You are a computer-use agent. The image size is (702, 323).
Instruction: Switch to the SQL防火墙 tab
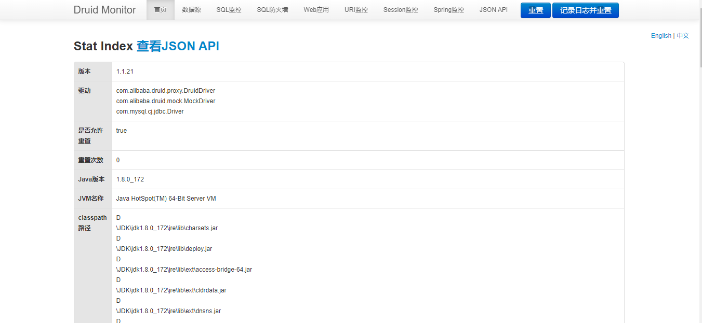click(273, 10)
